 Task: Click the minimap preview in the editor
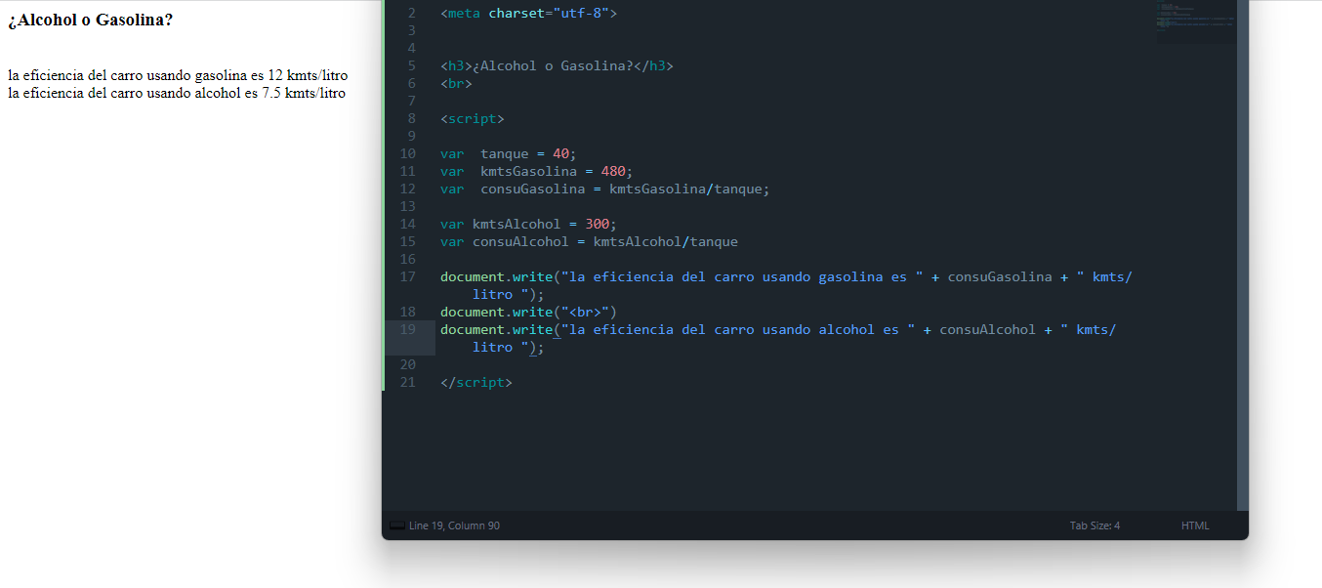click(x=1195, y=21)
